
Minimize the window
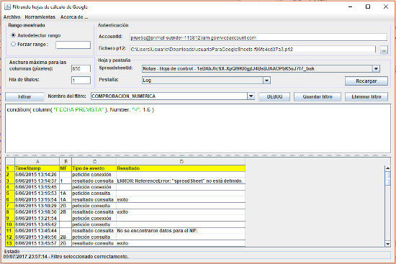click(x=350, y=6)
